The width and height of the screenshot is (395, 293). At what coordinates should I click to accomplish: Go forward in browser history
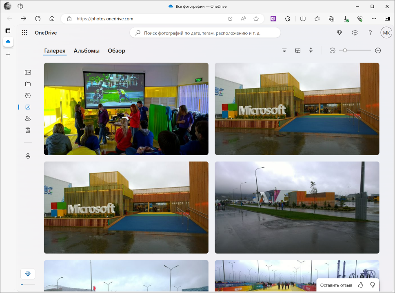[x=23, y=19]
